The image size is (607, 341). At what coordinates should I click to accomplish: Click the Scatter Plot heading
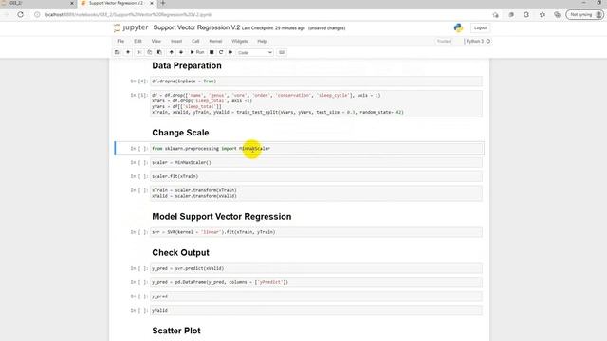point(176,331)
